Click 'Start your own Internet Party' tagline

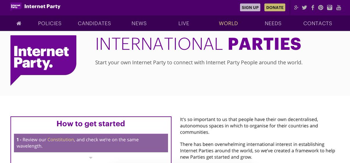pos(199,63)
